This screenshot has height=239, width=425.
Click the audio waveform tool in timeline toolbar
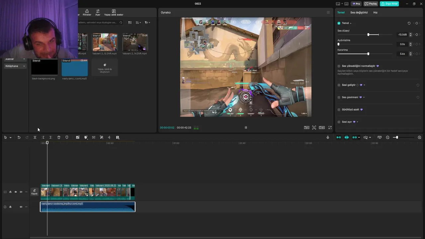[x=109, y=137]
